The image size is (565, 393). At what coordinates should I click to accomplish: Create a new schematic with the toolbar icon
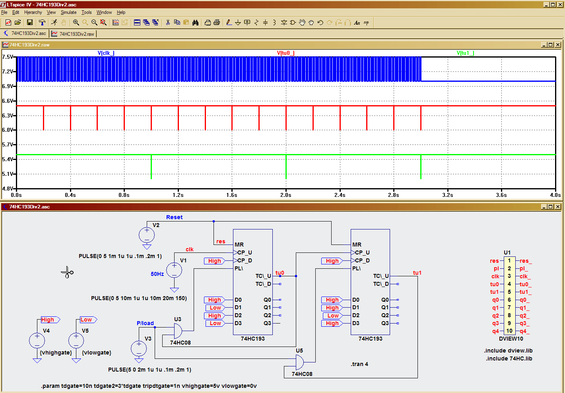pos(8,23)
